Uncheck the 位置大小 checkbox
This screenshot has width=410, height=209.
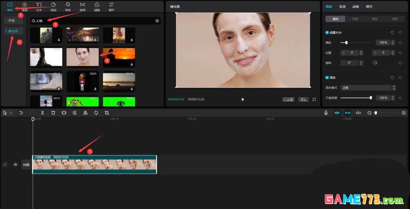coord(327,33)
